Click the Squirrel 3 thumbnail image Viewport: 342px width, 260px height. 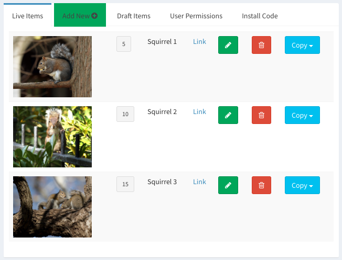[52, 207]
